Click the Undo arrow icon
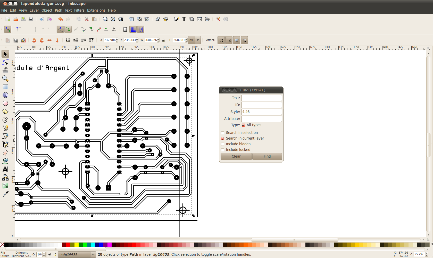The width and height of the screenshot is (433, 258). click(60, 19)
